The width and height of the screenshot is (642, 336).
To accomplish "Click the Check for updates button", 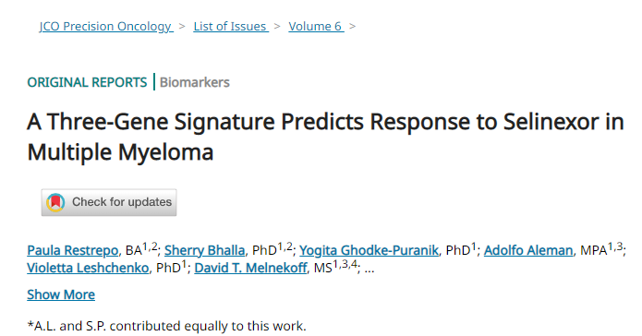I will pyautogui.click(x=109, y=202).
